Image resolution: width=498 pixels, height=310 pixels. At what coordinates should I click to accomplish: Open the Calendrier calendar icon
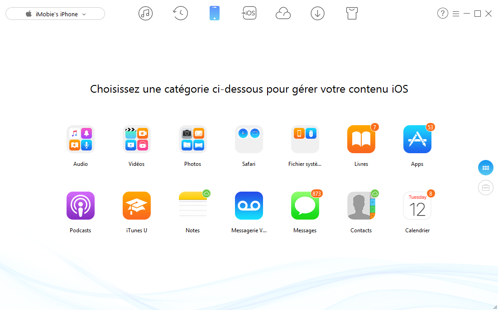(417, 206)
